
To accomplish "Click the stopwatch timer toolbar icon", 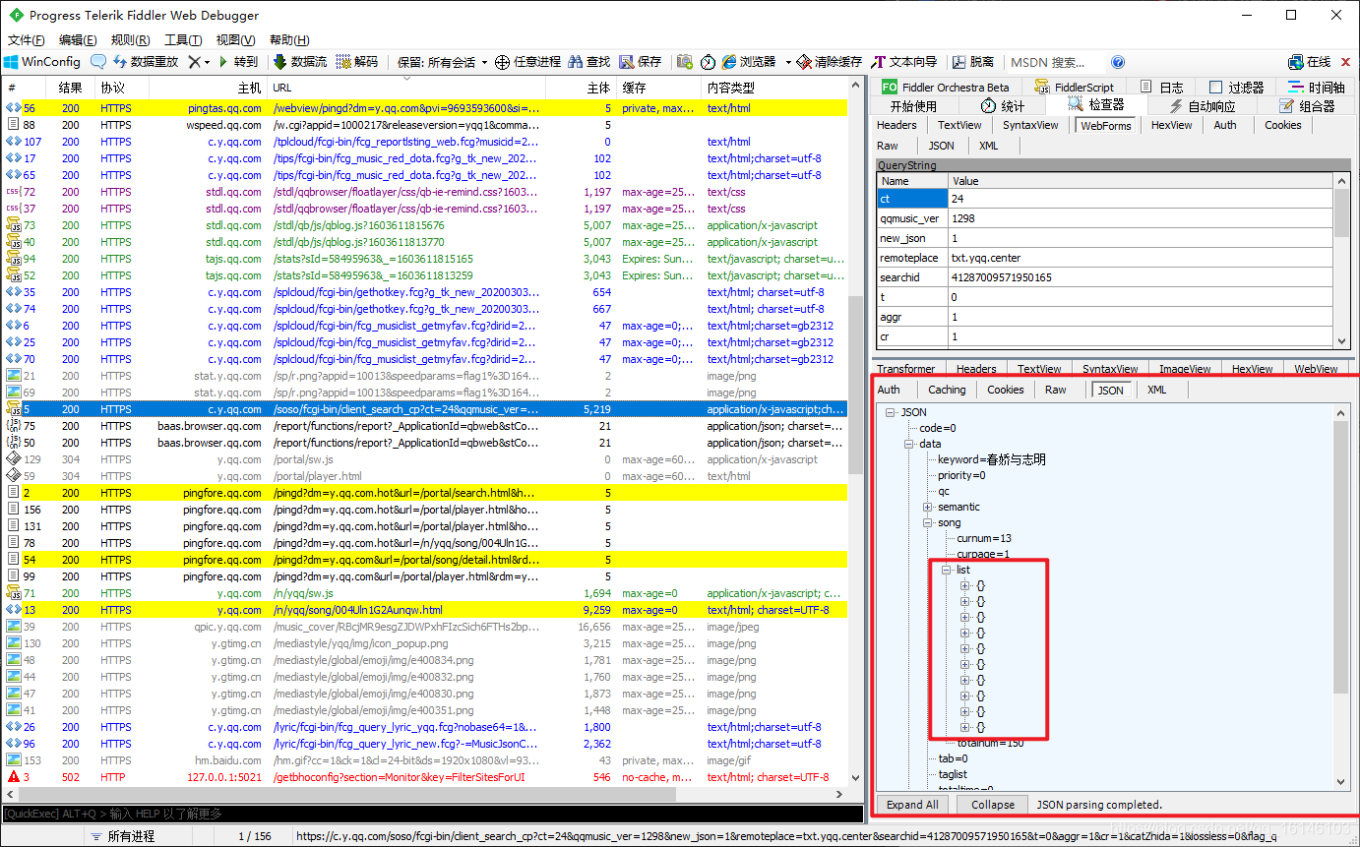I will click(x=708, y=62).
